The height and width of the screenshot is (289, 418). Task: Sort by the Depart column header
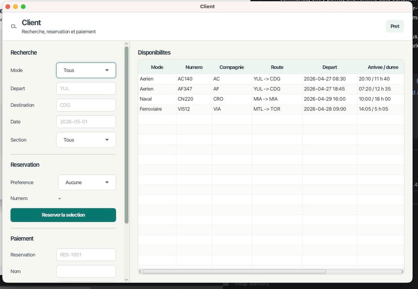330,67
